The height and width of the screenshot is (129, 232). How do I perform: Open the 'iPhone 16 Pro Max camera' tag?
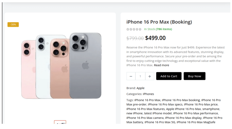tap(145, 118)
